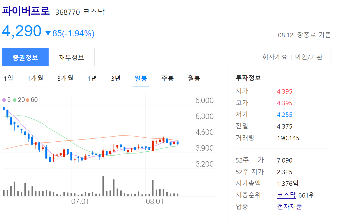Click the 거래량 value 190,145
Screen dimensions: 338x223
pyautogui.click(x=288, y=138)
